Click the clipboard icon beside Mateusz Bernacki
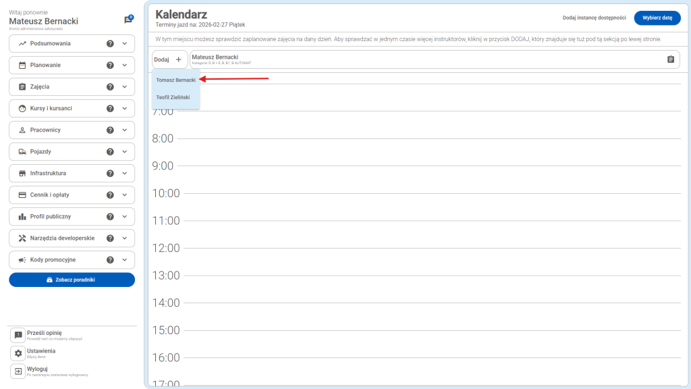Image resolution: width=691 pixels, height=389 pixels. (670, 59)
